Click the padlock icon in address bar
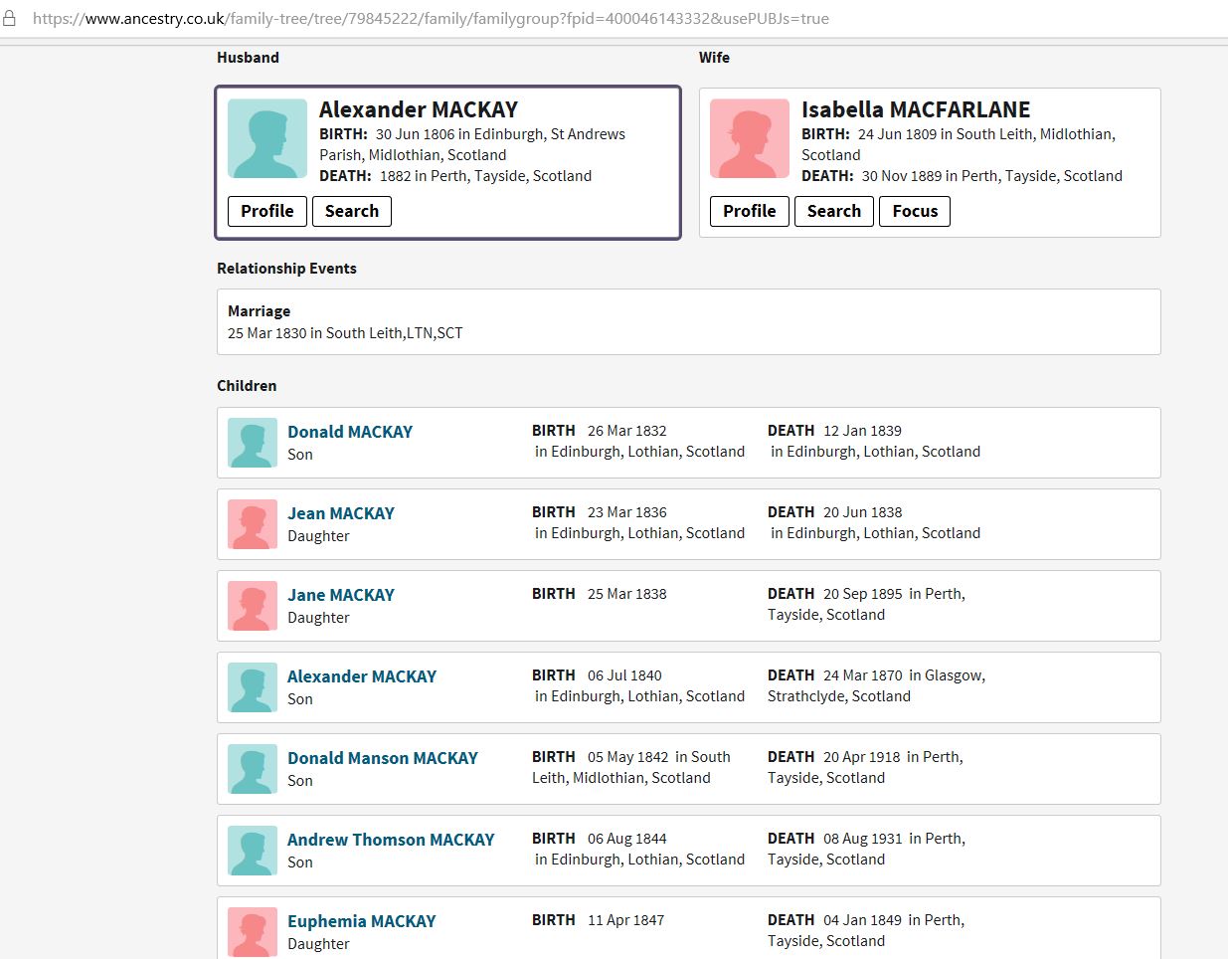 pos(10,18)
